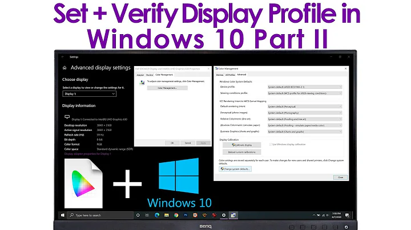Image resolution: width=411 pixels, height=230 pixels.
Task: Switch to the Adapter tab
Action: point(140,75)
